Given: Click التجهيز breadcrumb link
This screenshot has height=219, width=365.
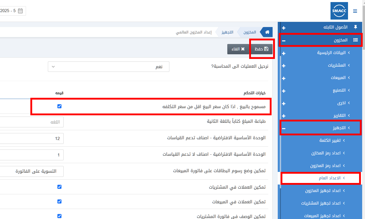Looking at the screenshot, I should 228,32.
